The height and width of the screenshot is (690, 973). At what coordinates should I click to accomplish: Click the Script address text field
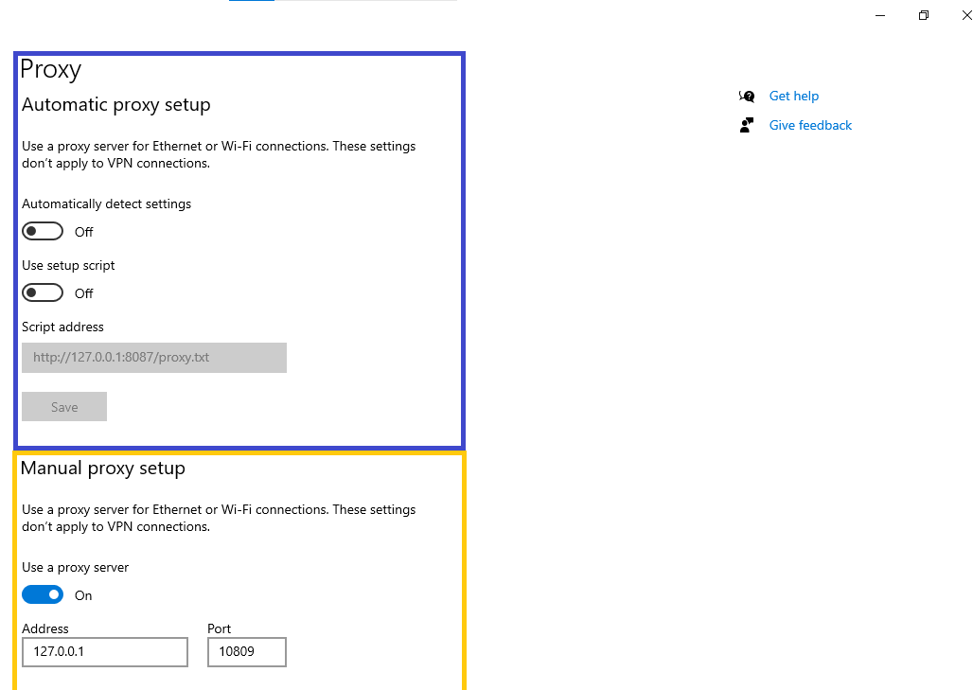pyautogui.click(x=153, y=358)
